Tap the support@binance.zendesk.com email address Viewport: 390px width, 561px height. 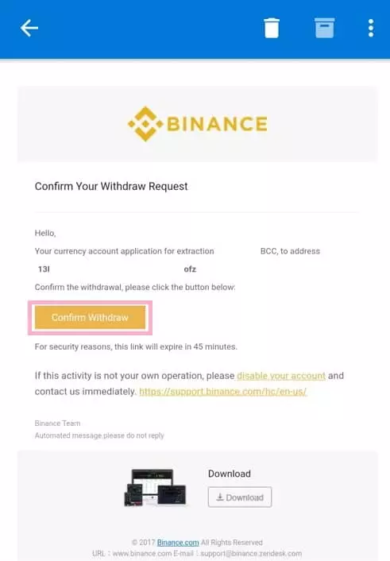click(x=251, y=554)
